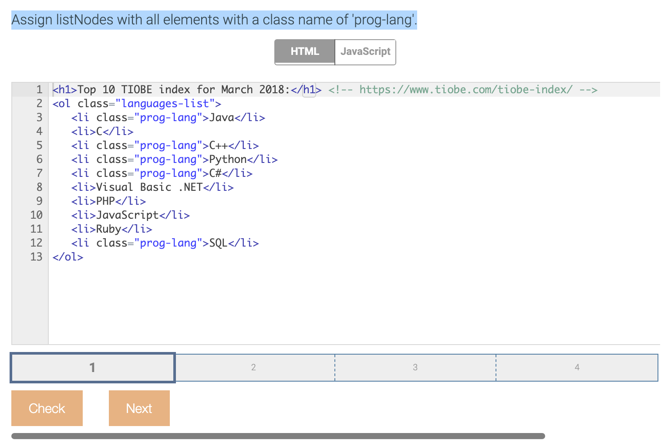This screenshot has width=661, height=440.
Task: Place cursor in the h1 heading line
Action: tap(174, 90)
